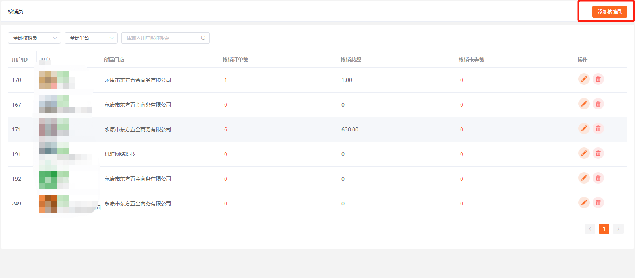Click the user ID 170 cell
Viewport: 635px width, 278px height.
point(17,80)
